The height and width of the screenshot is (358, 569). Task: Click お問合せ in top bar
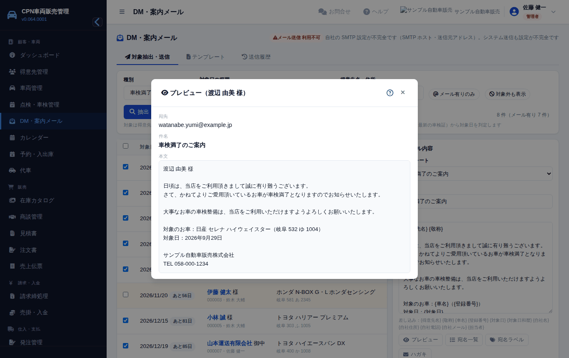coord(334,12)
